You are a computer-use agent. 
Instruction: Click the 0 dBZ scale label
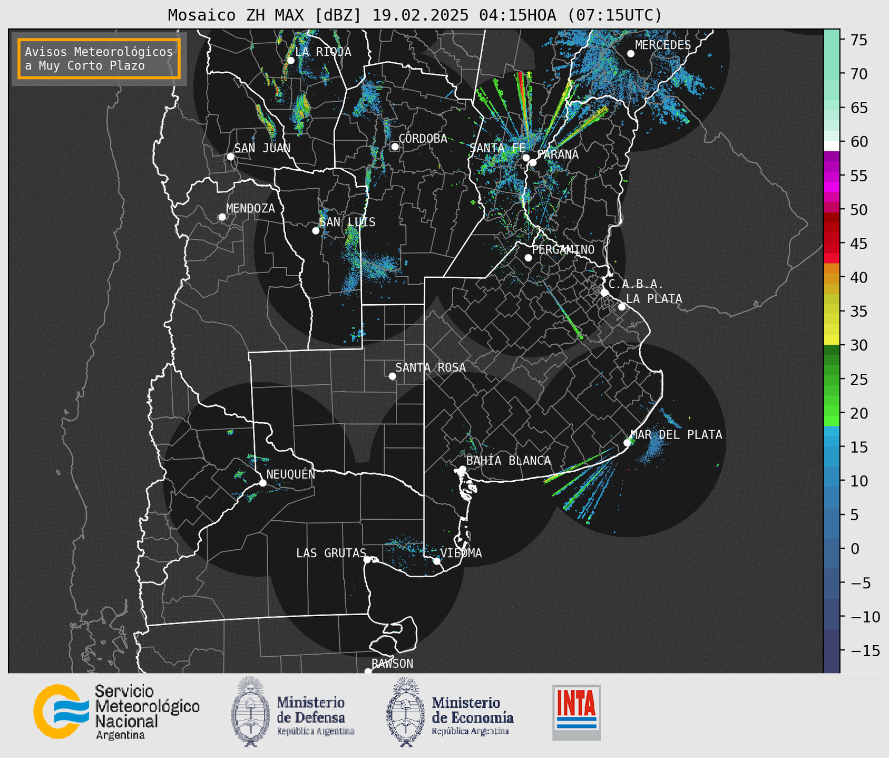pyautogui.click(x=854, y=549)
